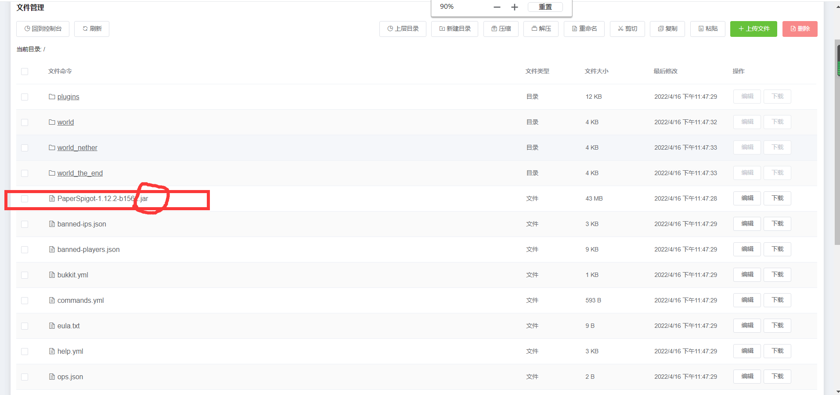Screen dimensions: 840x395
Task: Go to parent directory 上层目录
Action: [x=403, y=29]
